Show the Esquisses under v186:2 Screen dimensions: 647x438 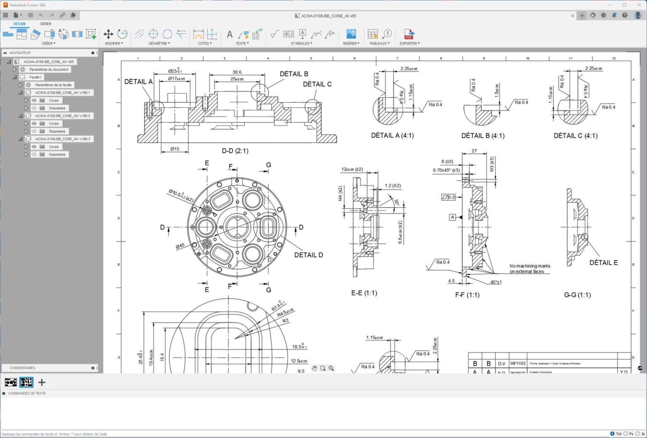(x=34, y=131)
